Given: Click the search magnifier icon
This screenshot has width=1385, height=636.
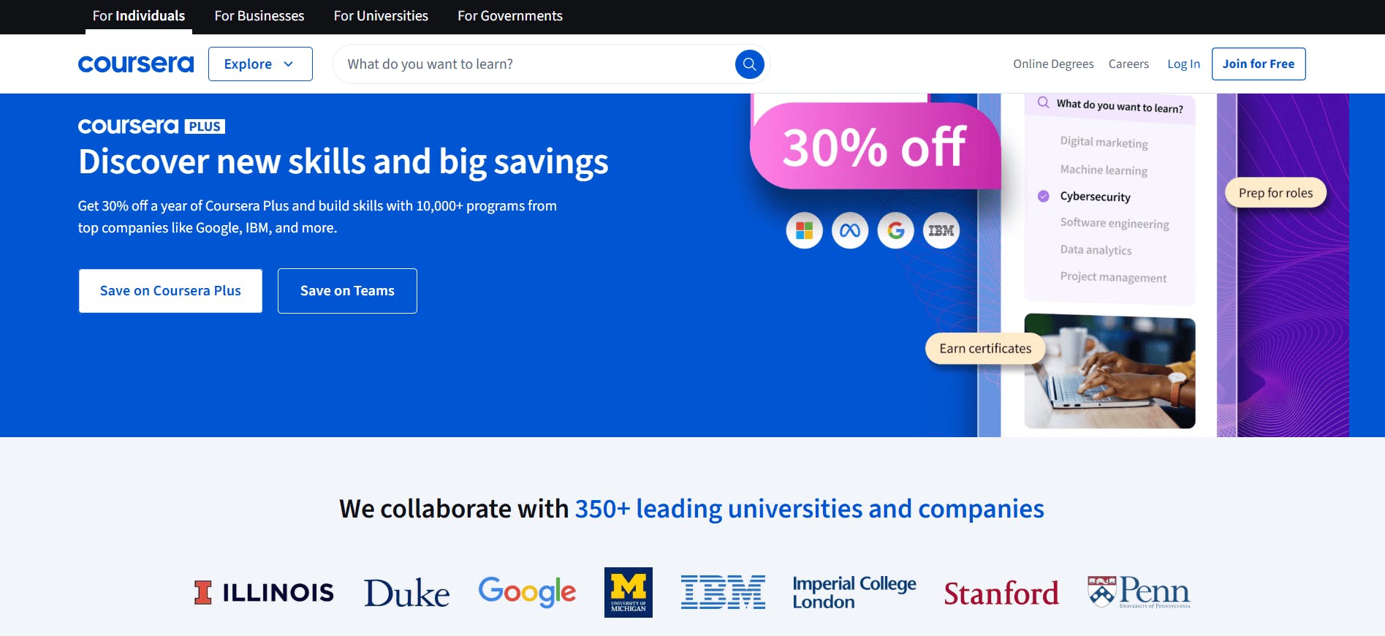Looking at the screenshot, I should (x=748, y=64).
